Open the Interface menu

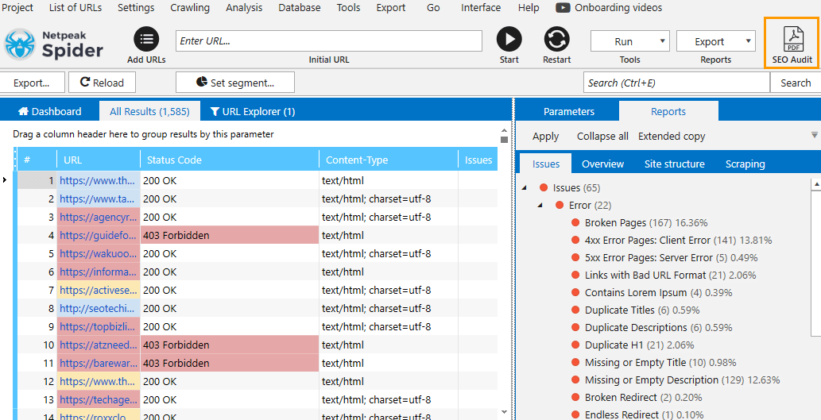pyautogui.click(x=481, y=8)
